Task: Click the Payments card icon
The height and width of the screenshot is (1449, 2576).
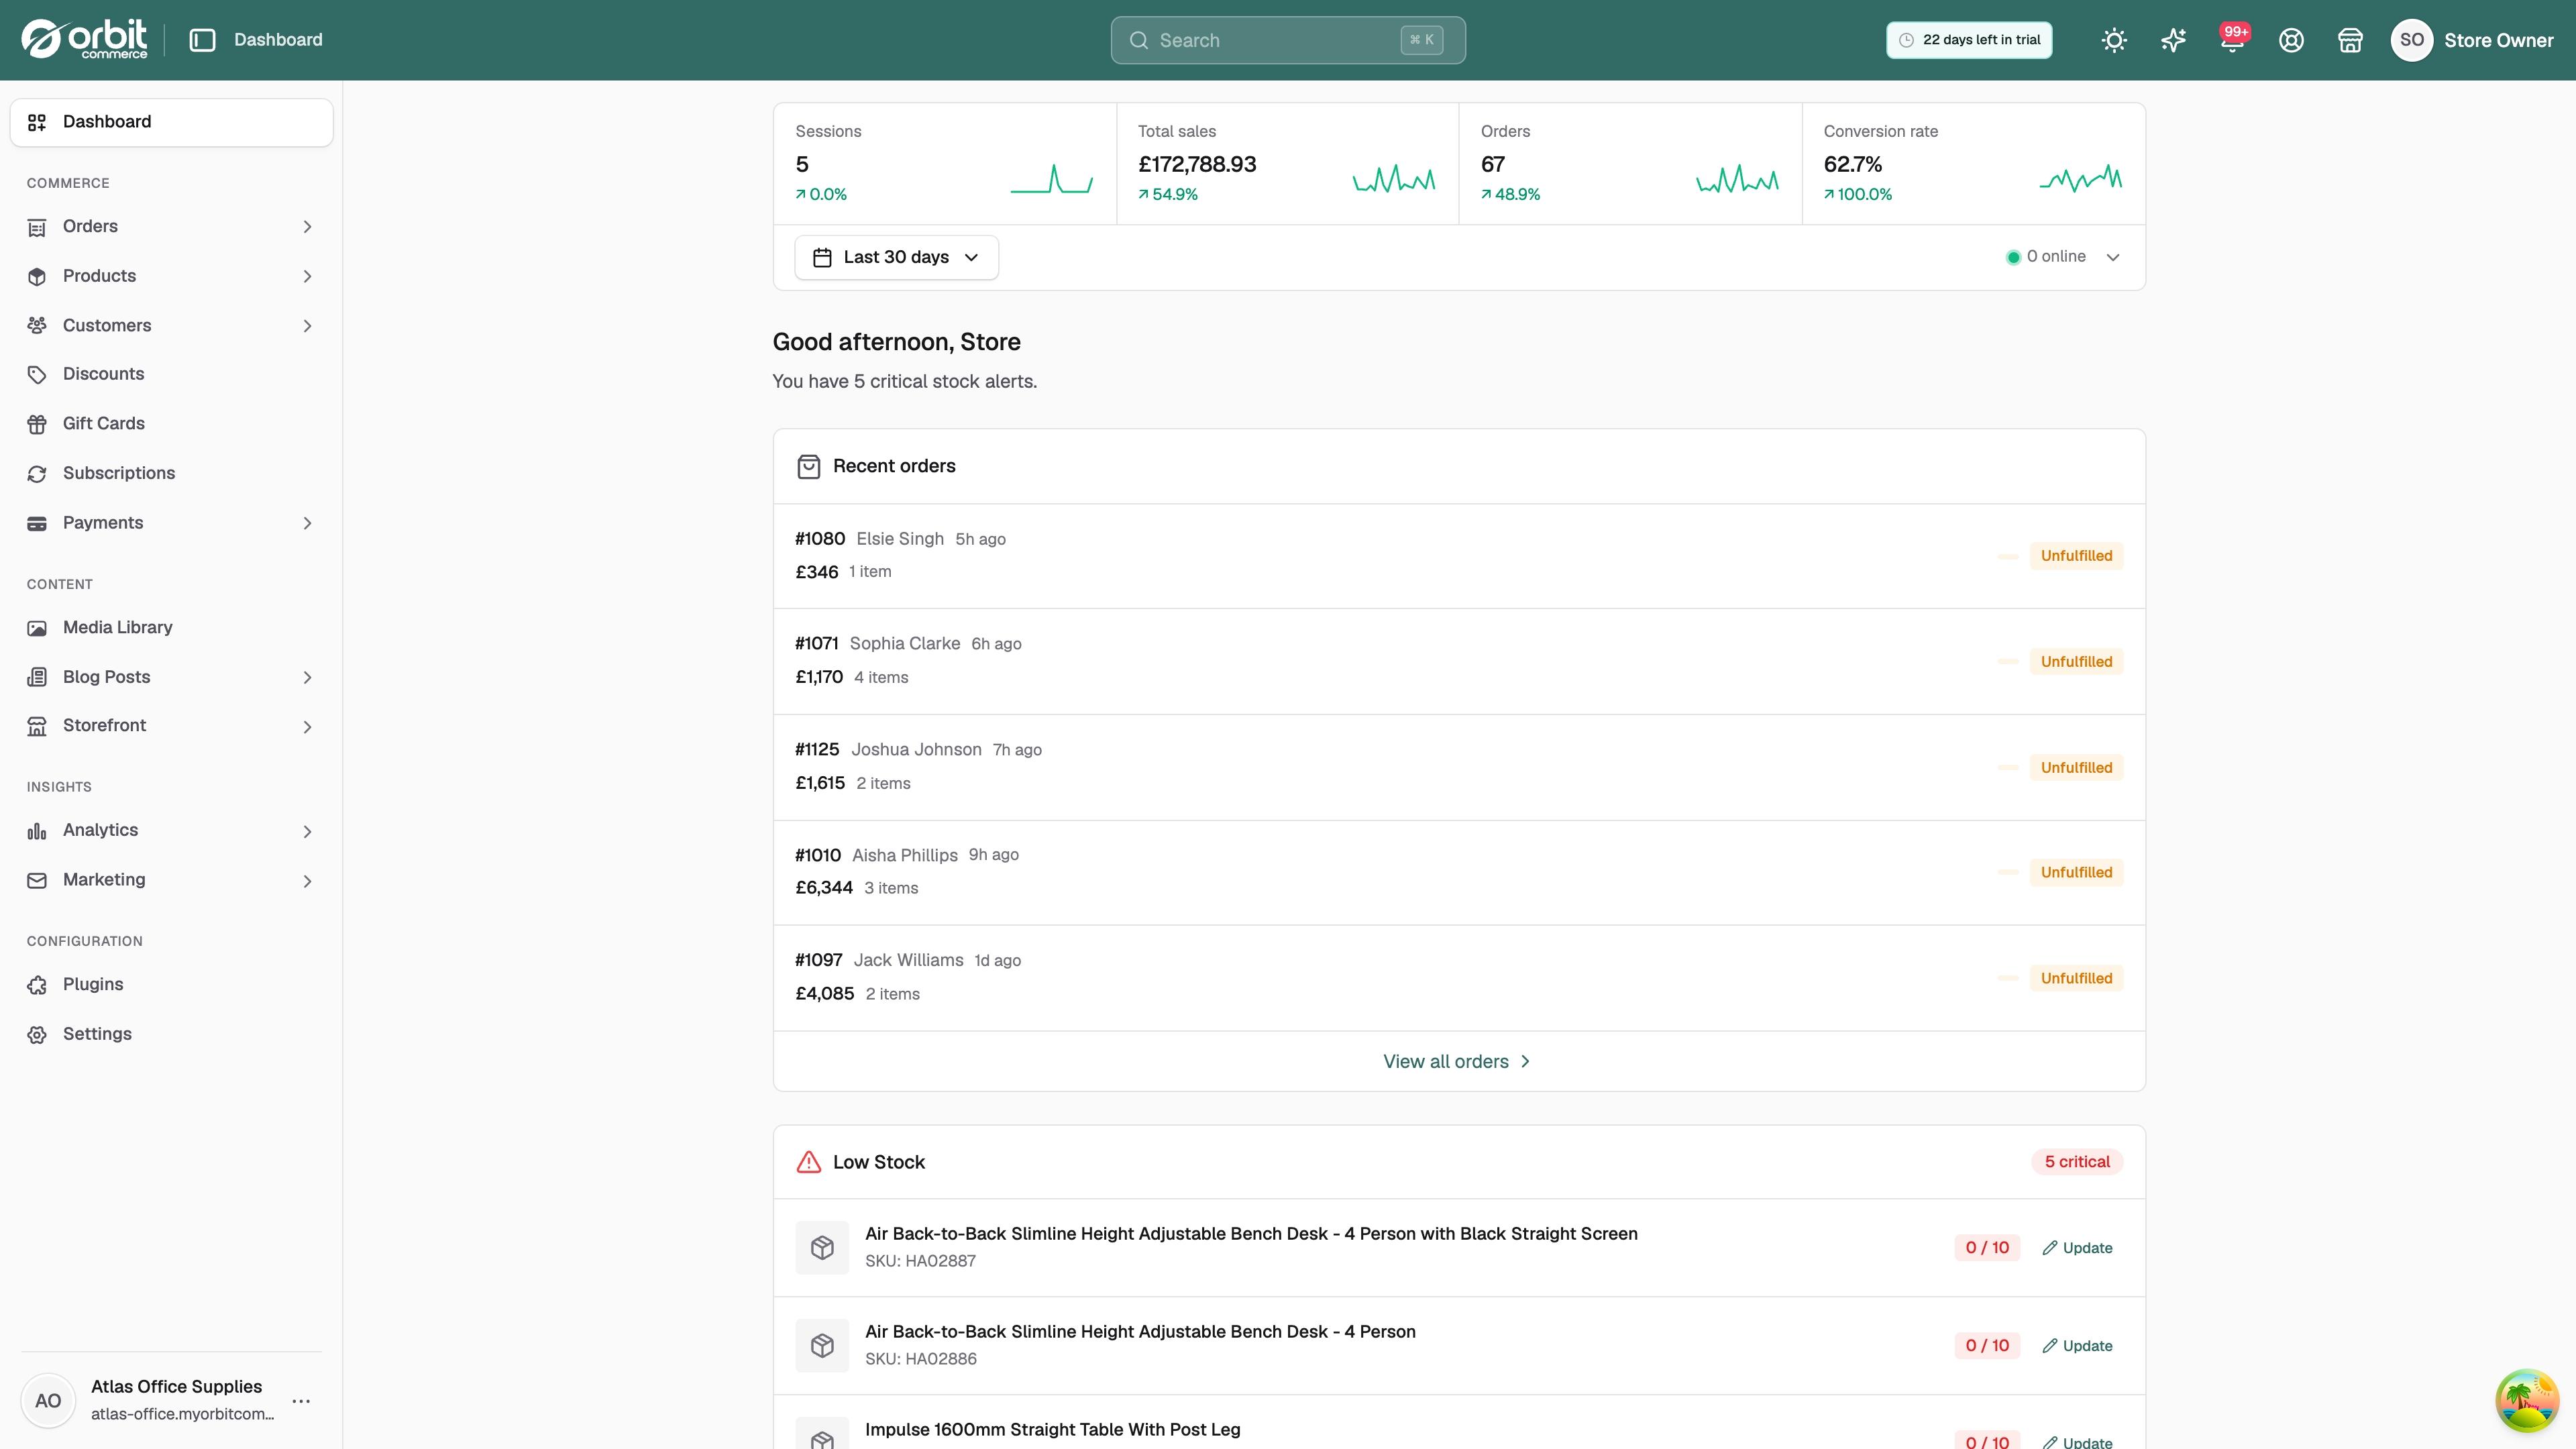Action: coord(37,523)
